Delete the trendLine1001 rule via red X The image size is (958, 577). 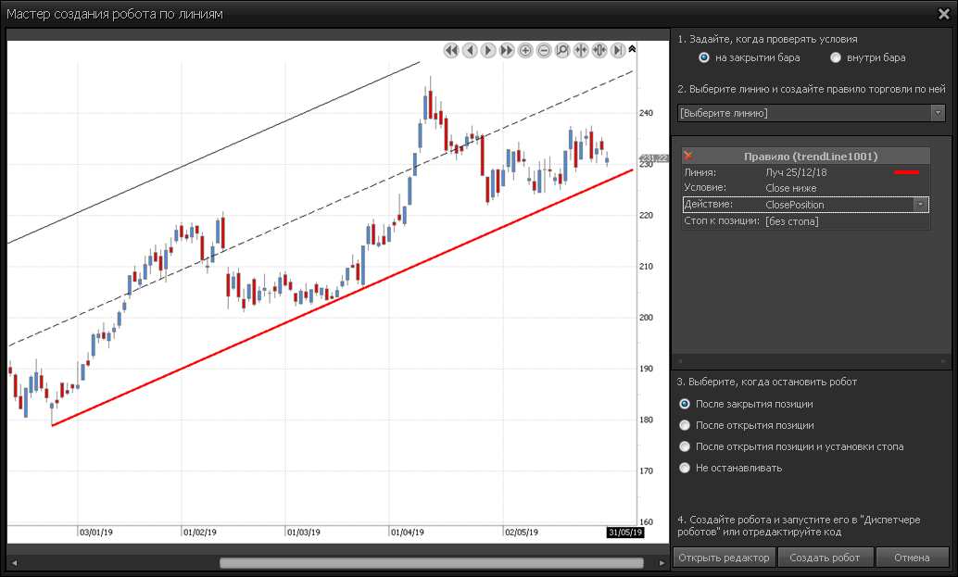(x=688, y=157)
